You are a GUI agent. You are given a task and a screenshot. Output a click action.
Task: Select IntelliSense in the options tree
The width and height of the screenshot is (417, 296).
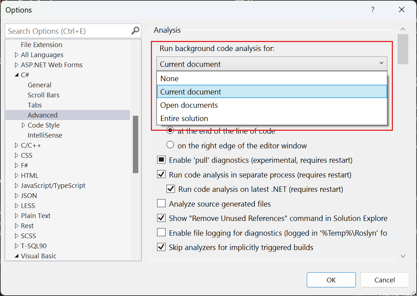pyautogui.click(x=45, y=135)
